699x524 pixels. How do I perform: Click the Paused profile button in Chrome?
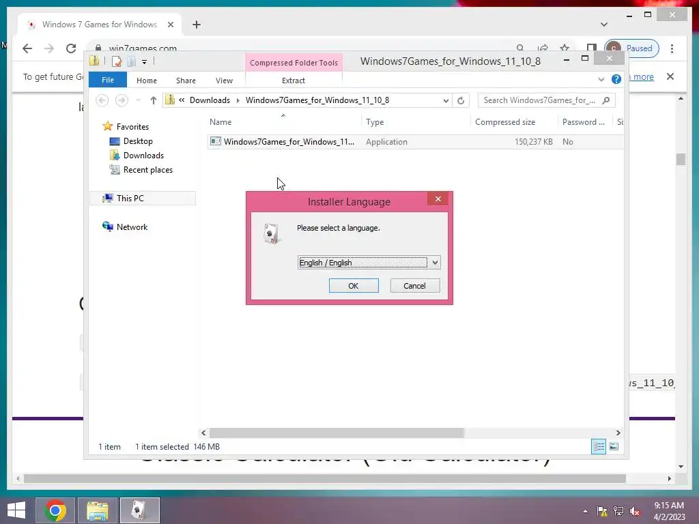point(631,48)
